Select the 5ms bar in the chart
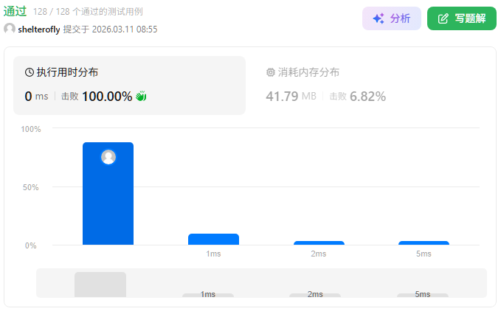 click(424, 243)
